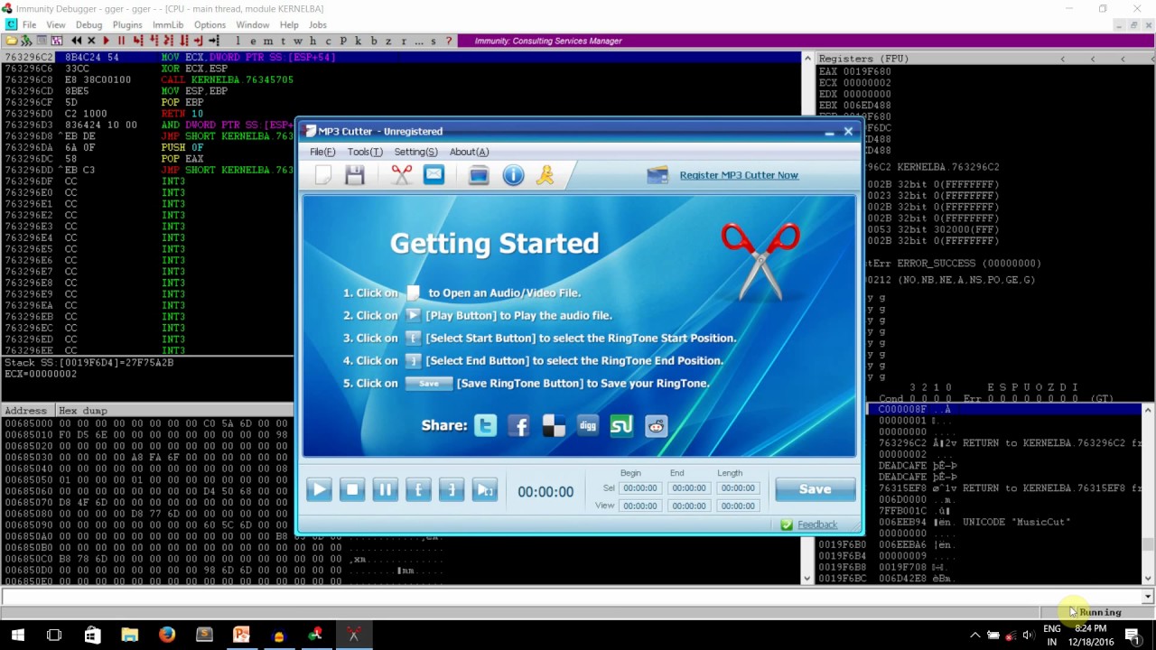Open memory map 'm' button

tap(267, 41)
